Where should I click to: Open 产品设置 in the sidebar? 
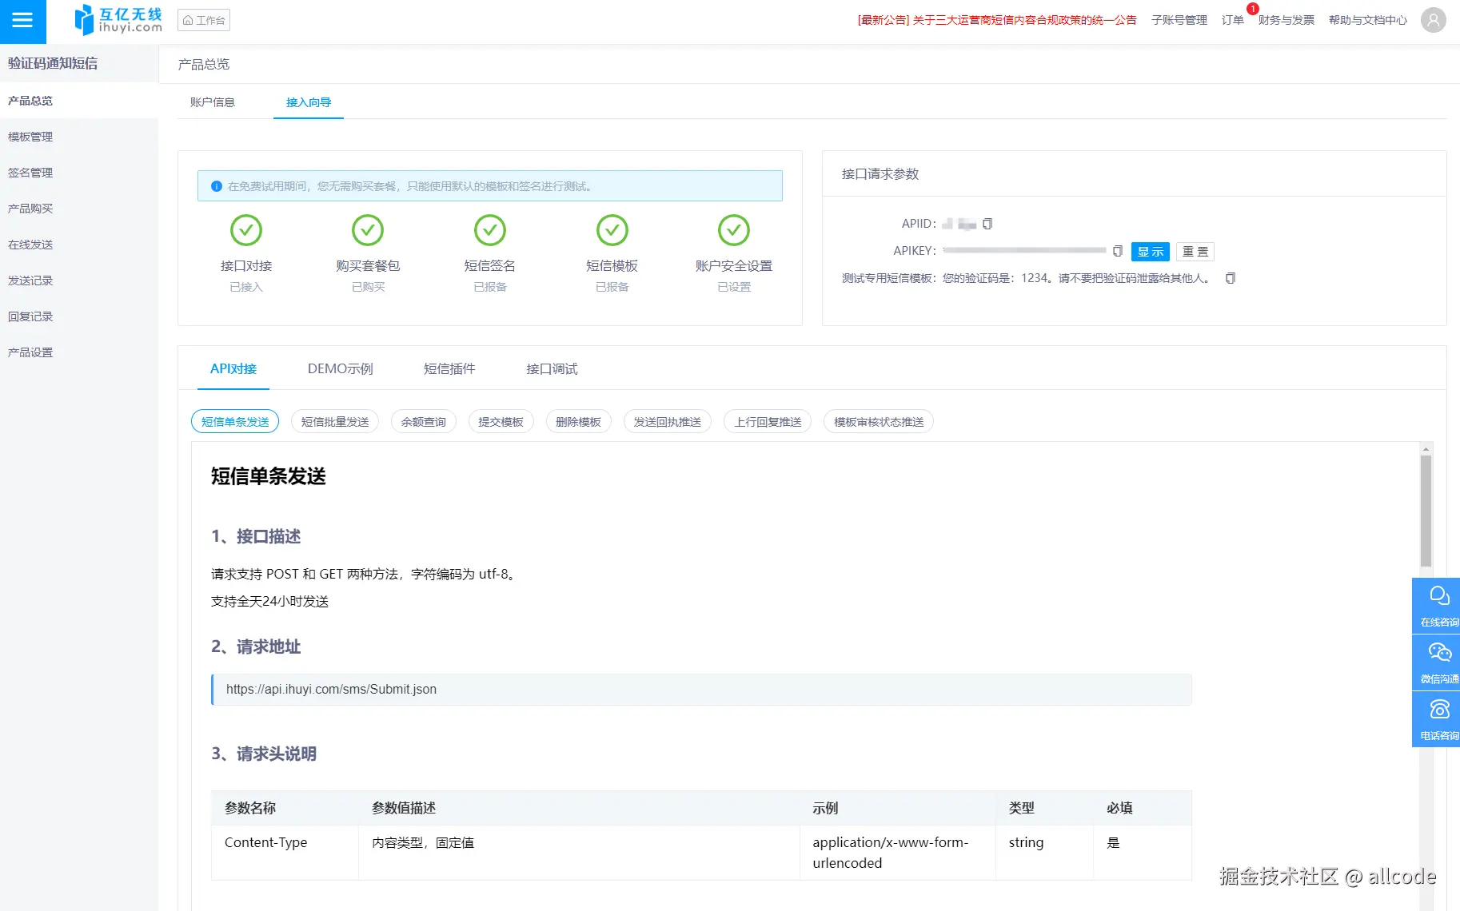pyautogui.click(x=79, y=352)
